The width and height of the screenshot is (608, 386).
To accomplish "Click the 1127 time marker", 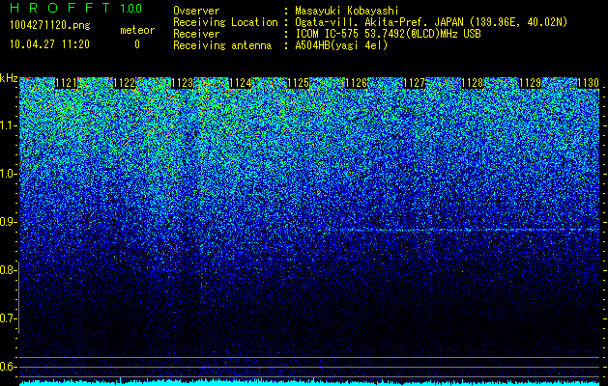I will [414, 83].
